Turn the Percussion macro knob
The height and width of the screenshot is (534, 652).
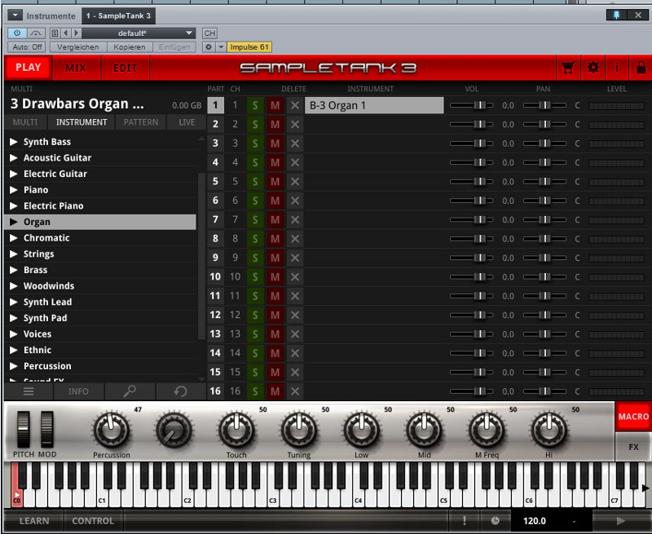pyautogui.click(x=112, y=430)
